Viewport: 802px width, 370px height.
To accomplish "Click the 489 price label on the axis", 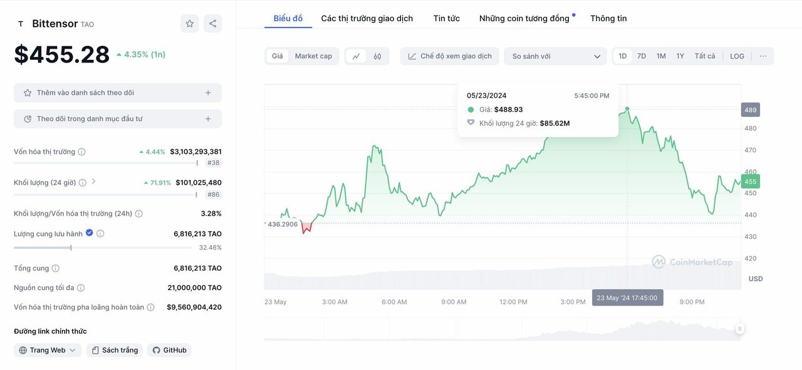I will (x=751, y=110).
